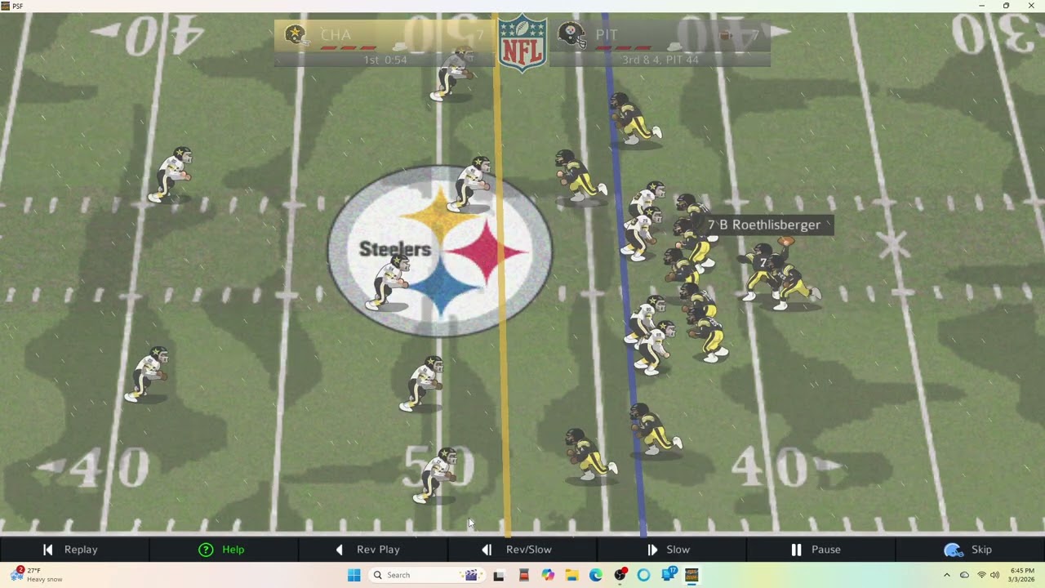Open the weather widget showing Heavy snow
This screenshot has width=1045, height=588.
click(37, 575)
